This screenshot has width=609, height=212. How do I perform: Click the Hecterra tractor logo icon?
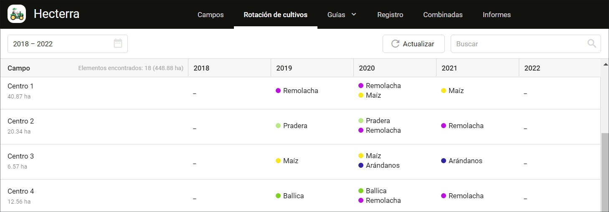[17, 14]
